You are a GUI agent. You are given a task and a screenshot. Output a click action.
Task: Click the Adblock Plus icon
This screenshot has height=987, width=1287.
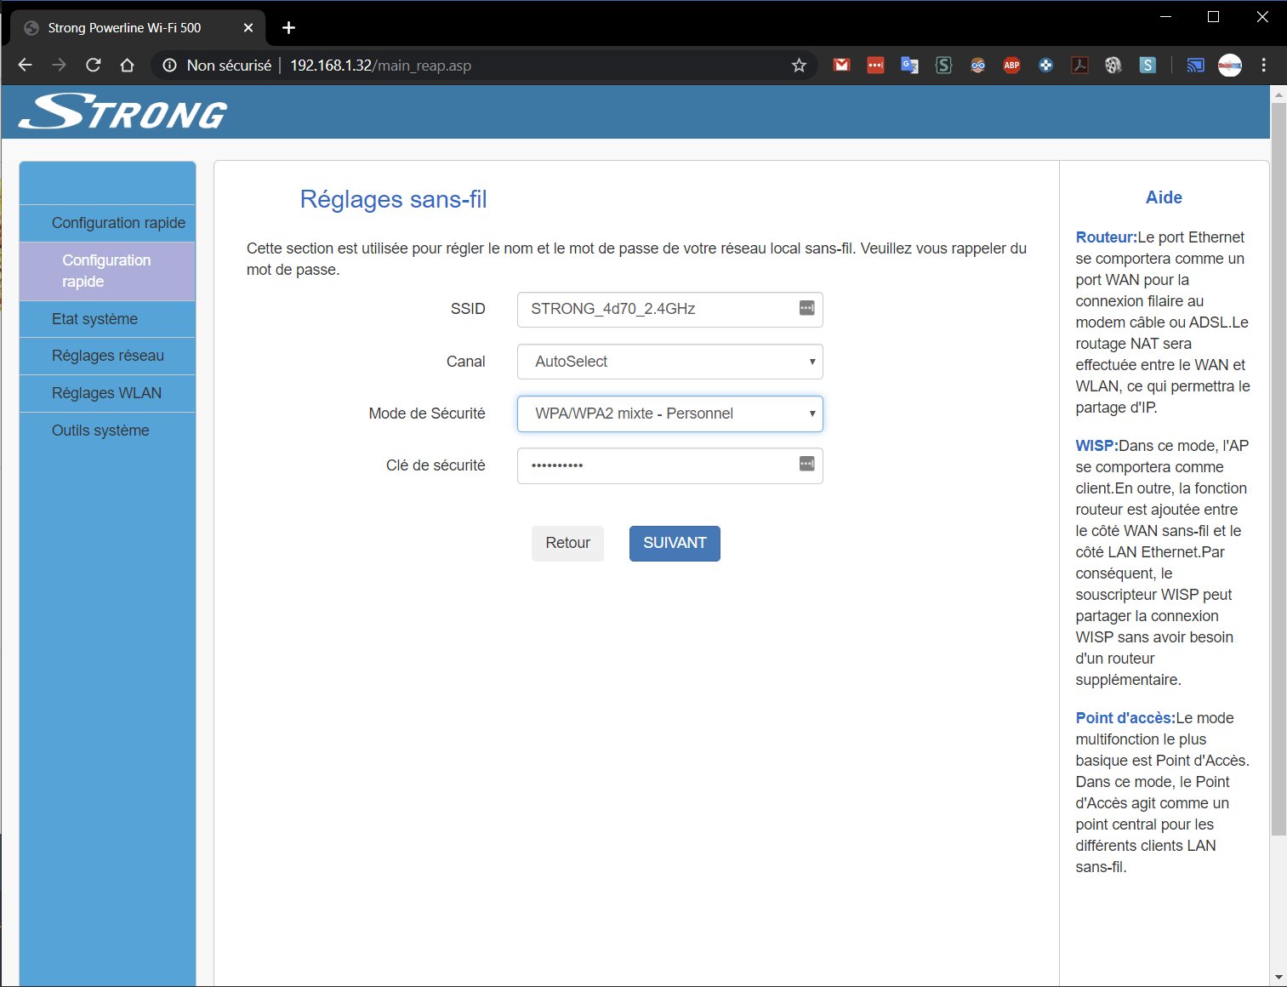(1011, 66)
